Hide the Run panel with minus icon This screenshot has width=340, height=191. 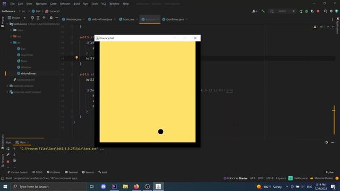click(x=333, y=143)
